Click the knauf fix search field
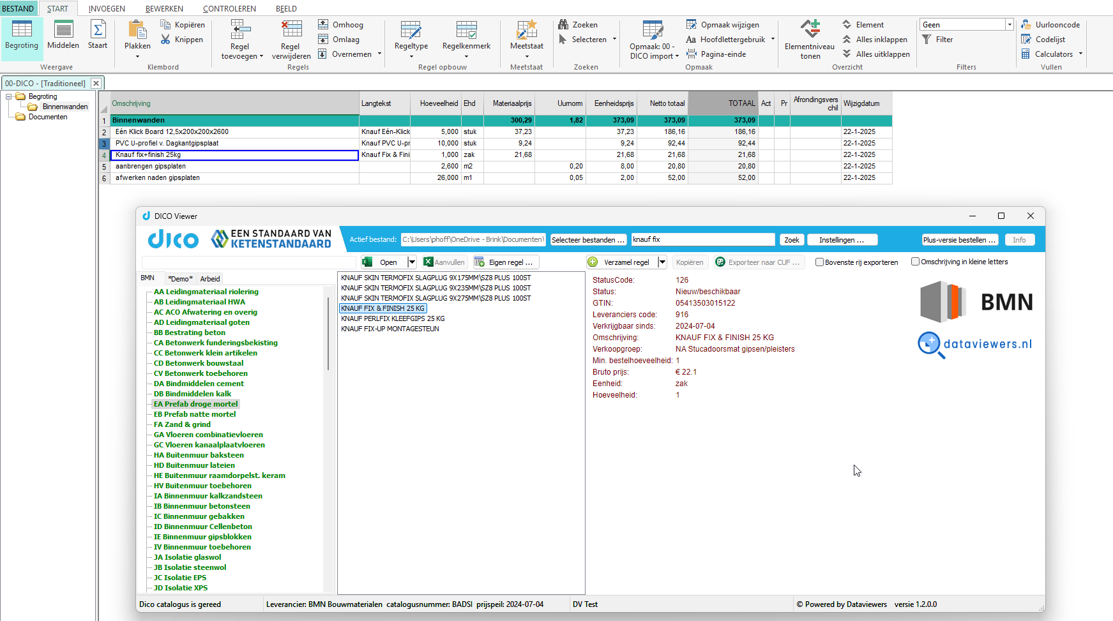This screenshot has height=621, width=1113. 703,239
